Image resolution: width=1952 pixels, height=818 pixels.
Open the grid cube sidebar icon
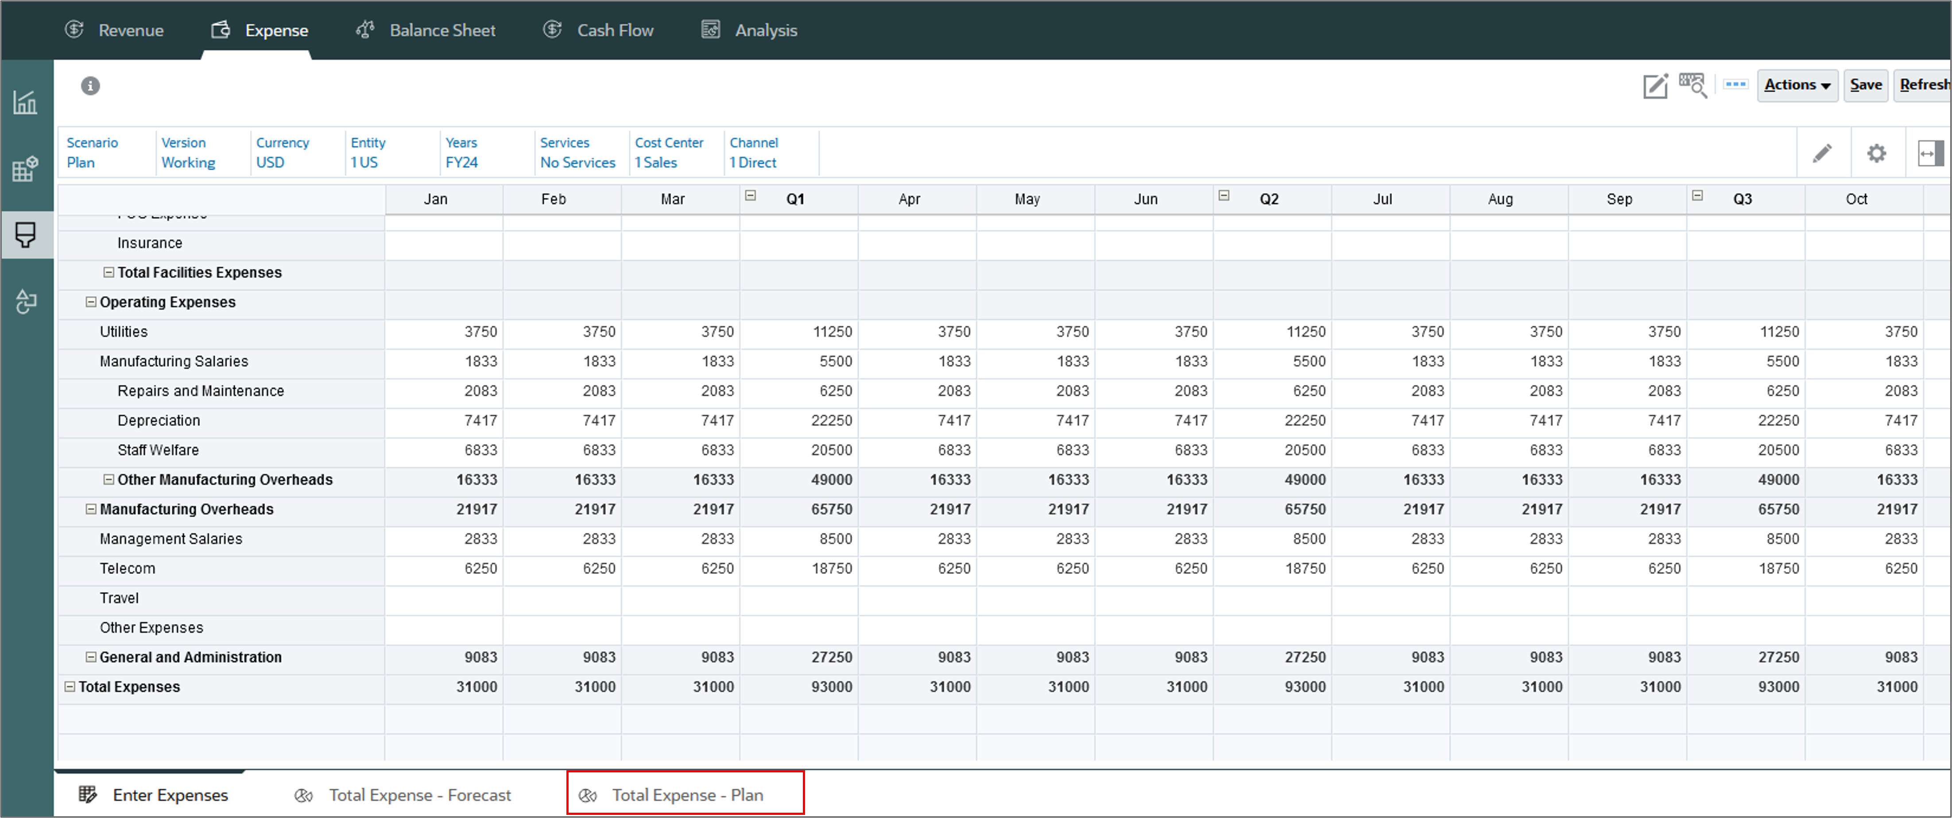tap(26, 168)
